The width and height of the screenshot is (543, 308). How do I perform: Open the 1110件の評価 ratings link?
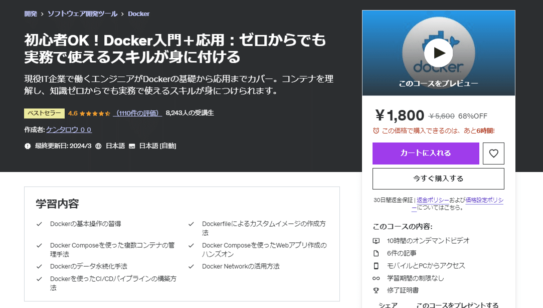[137, 113]
